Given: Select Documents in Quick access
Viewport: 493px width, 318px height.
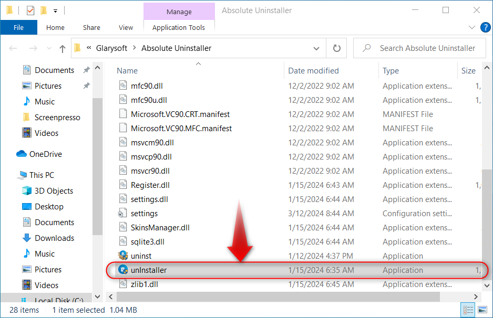Looking at the screenshot, I should [54, 70].
